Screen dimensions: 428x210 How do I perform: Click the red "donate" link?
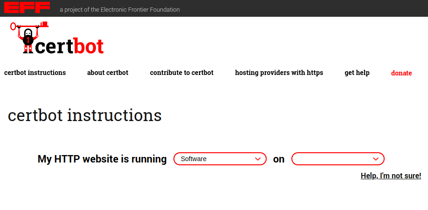[x=401, y=73]
